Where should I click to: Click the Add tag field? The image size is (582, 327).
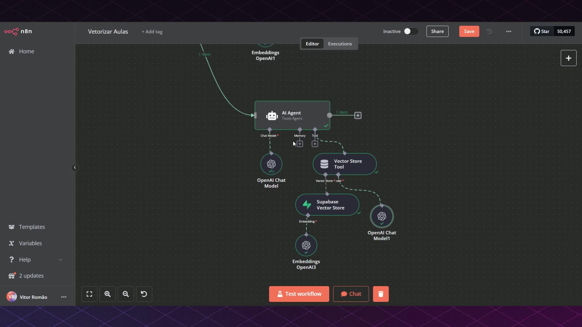[152, 32]
